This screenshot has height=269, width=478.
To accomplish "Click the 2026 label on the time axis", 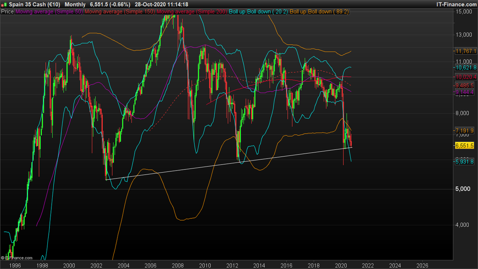I will [x=423, y=265].
